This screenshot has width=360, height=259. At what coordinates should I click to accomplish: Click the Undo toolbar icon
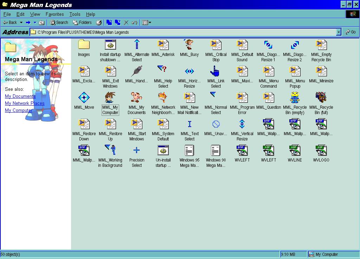point(135,23)
